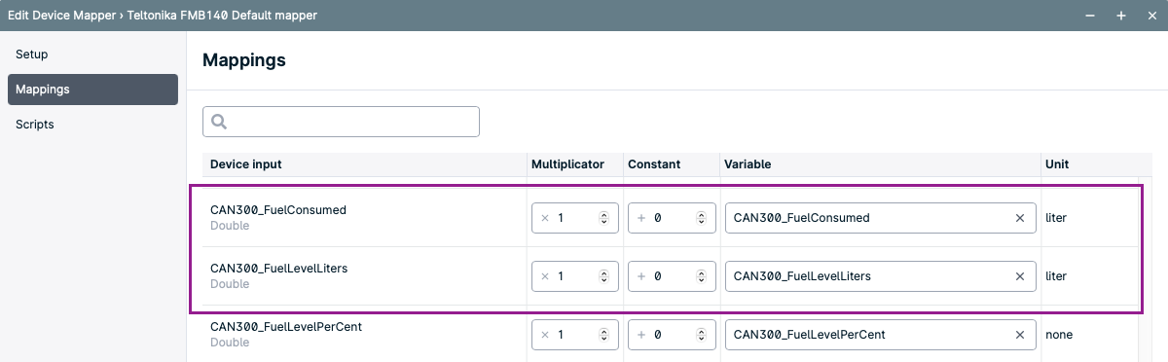Click the mappings search field
The height and width of the screenshot is (362, 1168).
point(341,122)
